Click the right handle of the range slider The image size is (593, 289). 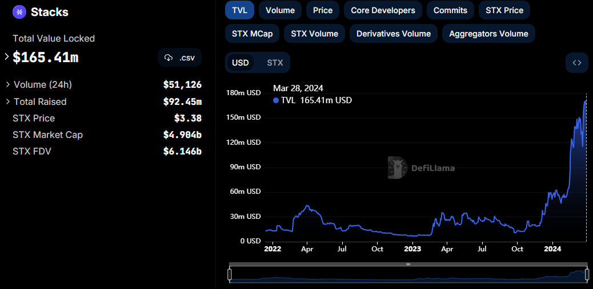coord(587,275)
